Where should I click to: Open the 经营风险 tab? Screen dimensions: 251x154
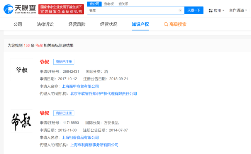click(77, 24)
